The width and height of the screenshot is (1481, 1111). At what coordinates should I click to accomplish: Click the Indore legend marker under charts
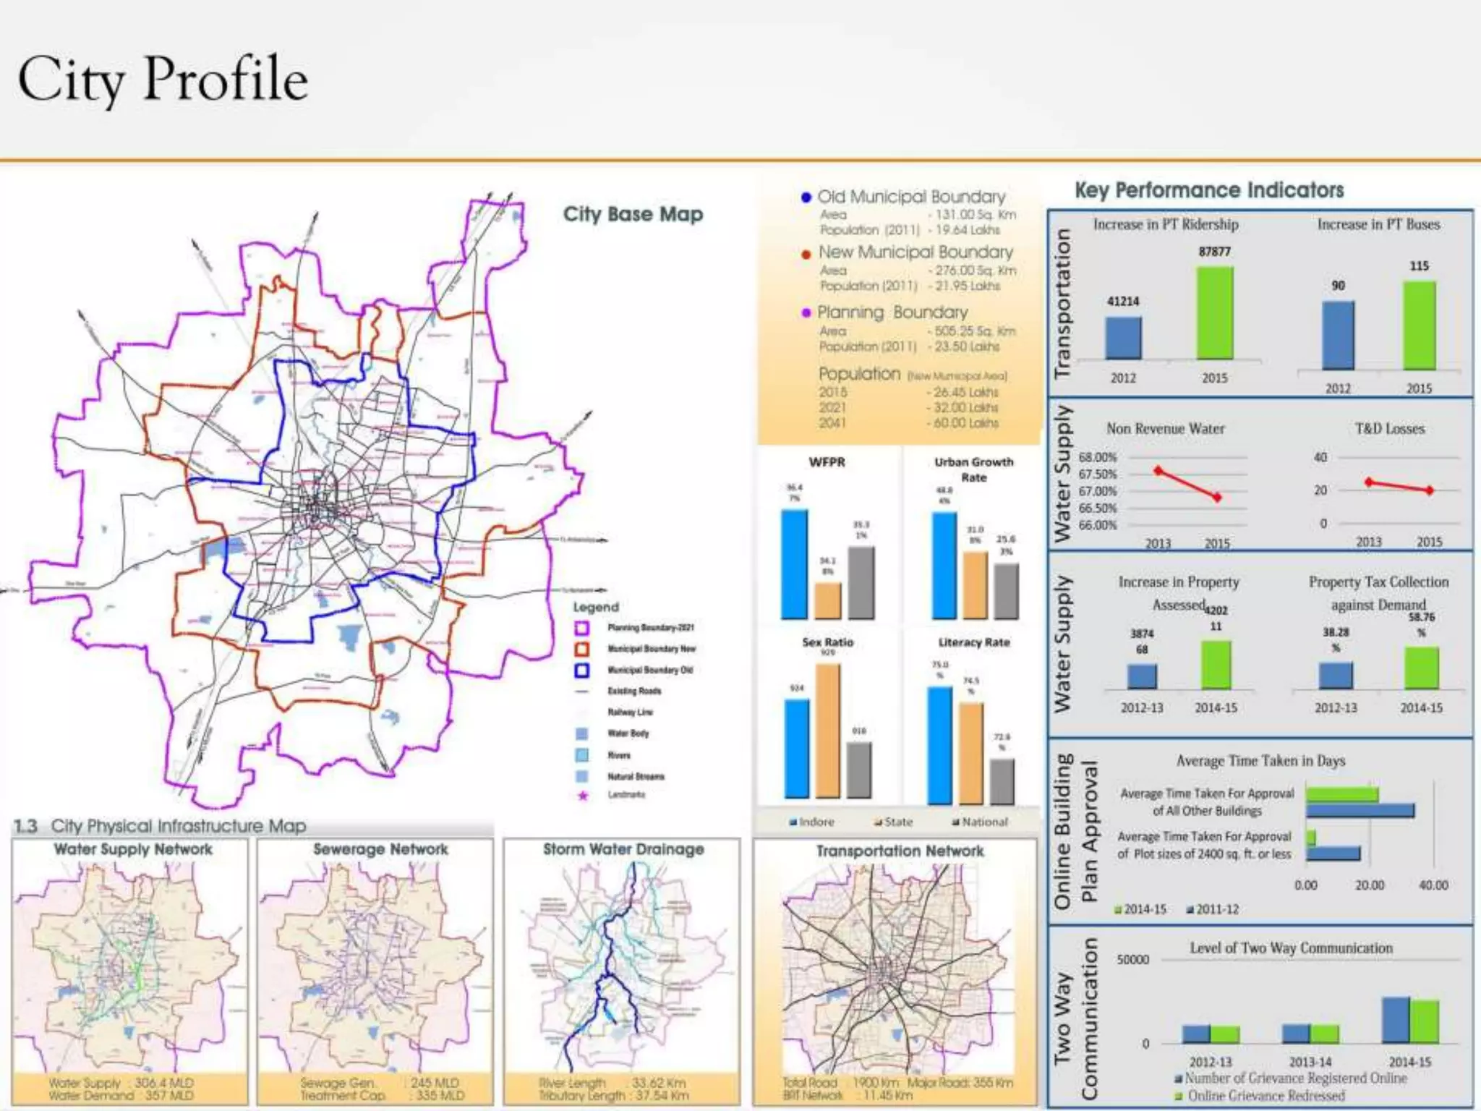[793, 822]
